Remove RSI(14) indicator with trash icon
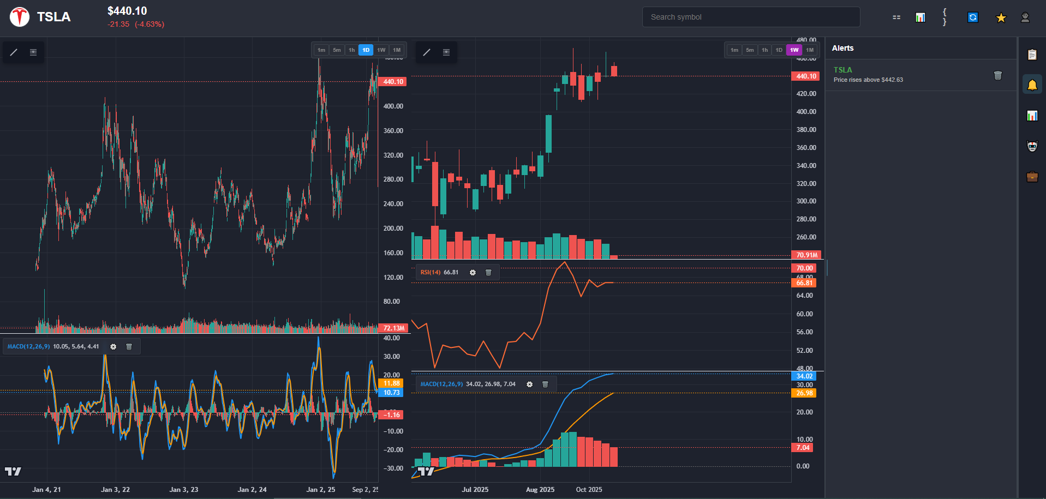 pyautogui.click(x=488, y=273)
